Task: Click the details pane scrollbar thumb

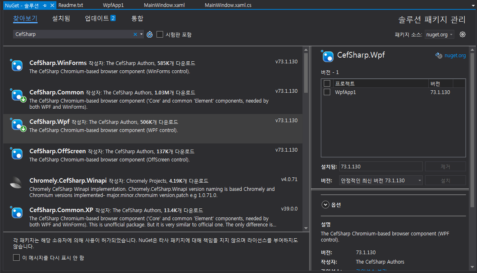Action: click(x=472, y=130)
